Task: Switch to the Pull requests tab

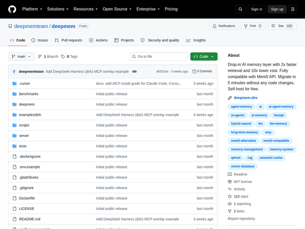Action: coord(69,40)
